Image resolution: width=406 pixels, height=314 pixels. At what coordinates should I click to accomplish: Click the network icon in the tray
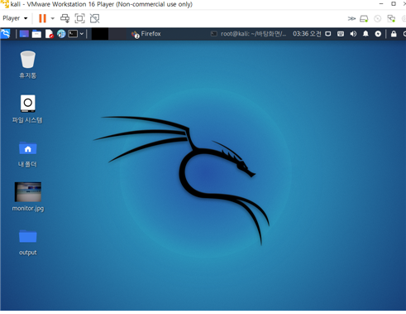341,34
